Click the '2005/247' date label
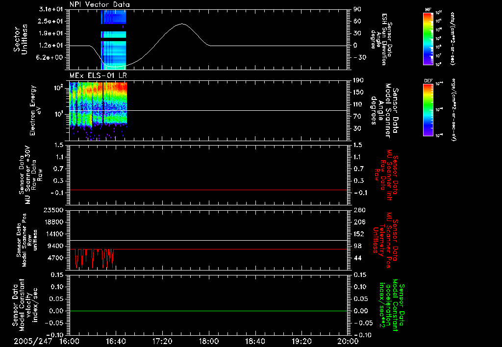Image resolution: width=502 pixels, height=347 pixels. coord(33,342)
